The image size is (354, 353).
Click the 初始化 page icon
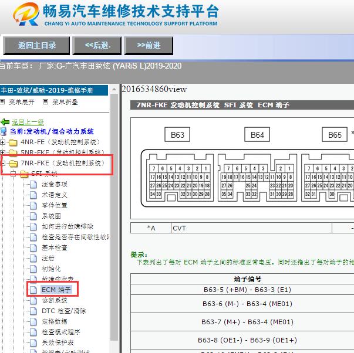[x=33, y=269]
